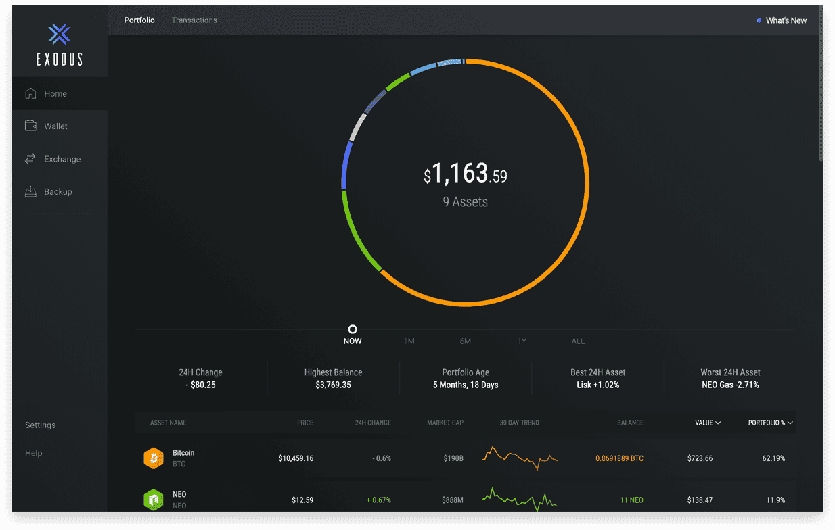Sort by the VALUE column chevron

[718, 423]
